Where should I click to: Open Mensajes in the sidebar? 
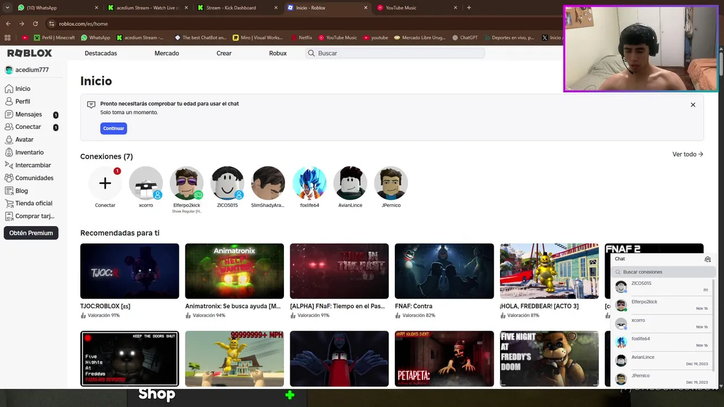31,114
